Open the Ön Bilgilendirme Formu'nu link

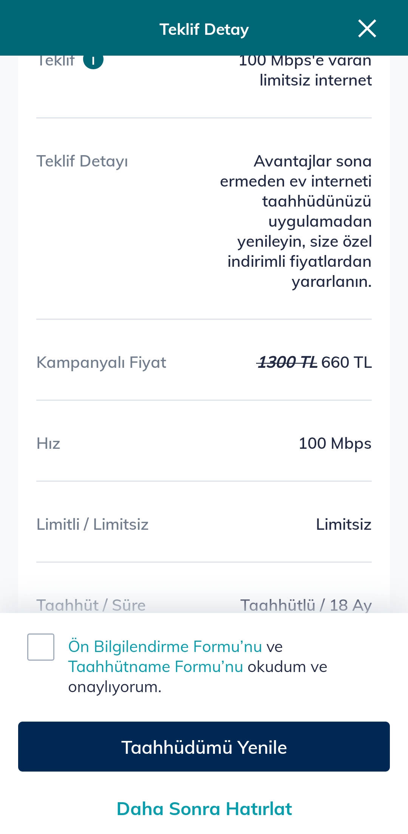[x=165, y=647]
